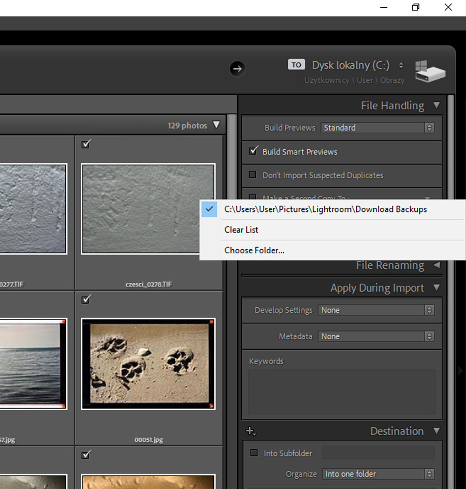Open the Build Previews dropdown
This screenshot has width=466, height=489.
[377, 127]
